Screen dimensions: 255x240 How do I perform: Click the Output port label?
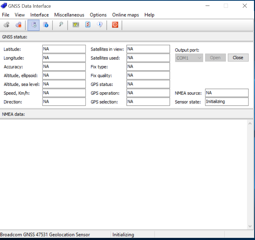click(x=187, y=50)
